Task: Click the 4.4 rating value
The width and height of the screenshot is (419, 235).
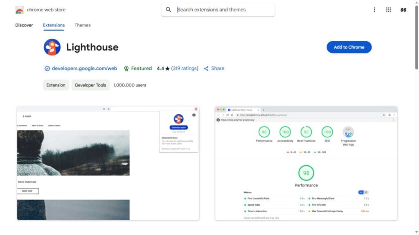Action: coord(160,69)
